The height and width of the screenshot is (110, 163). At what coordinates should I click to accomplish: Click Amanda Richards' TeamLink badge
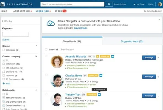click(x=105, y=56)
